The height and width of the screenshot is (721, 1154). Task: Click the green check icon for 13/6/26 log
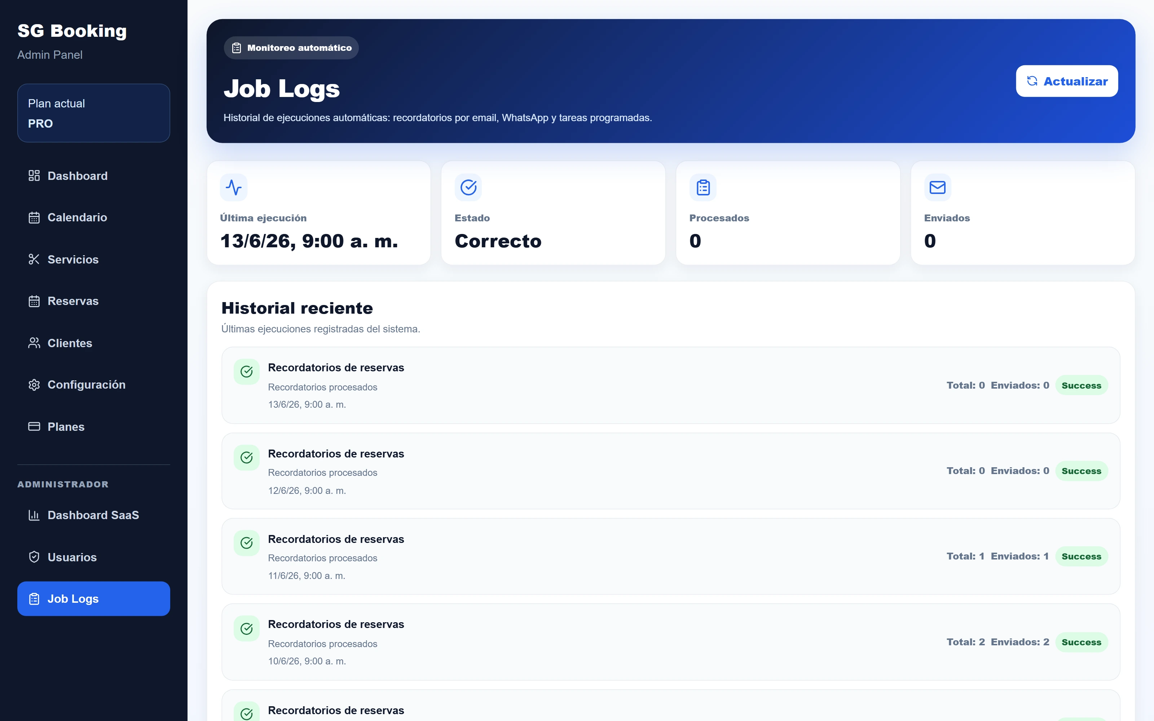point(247,371)
